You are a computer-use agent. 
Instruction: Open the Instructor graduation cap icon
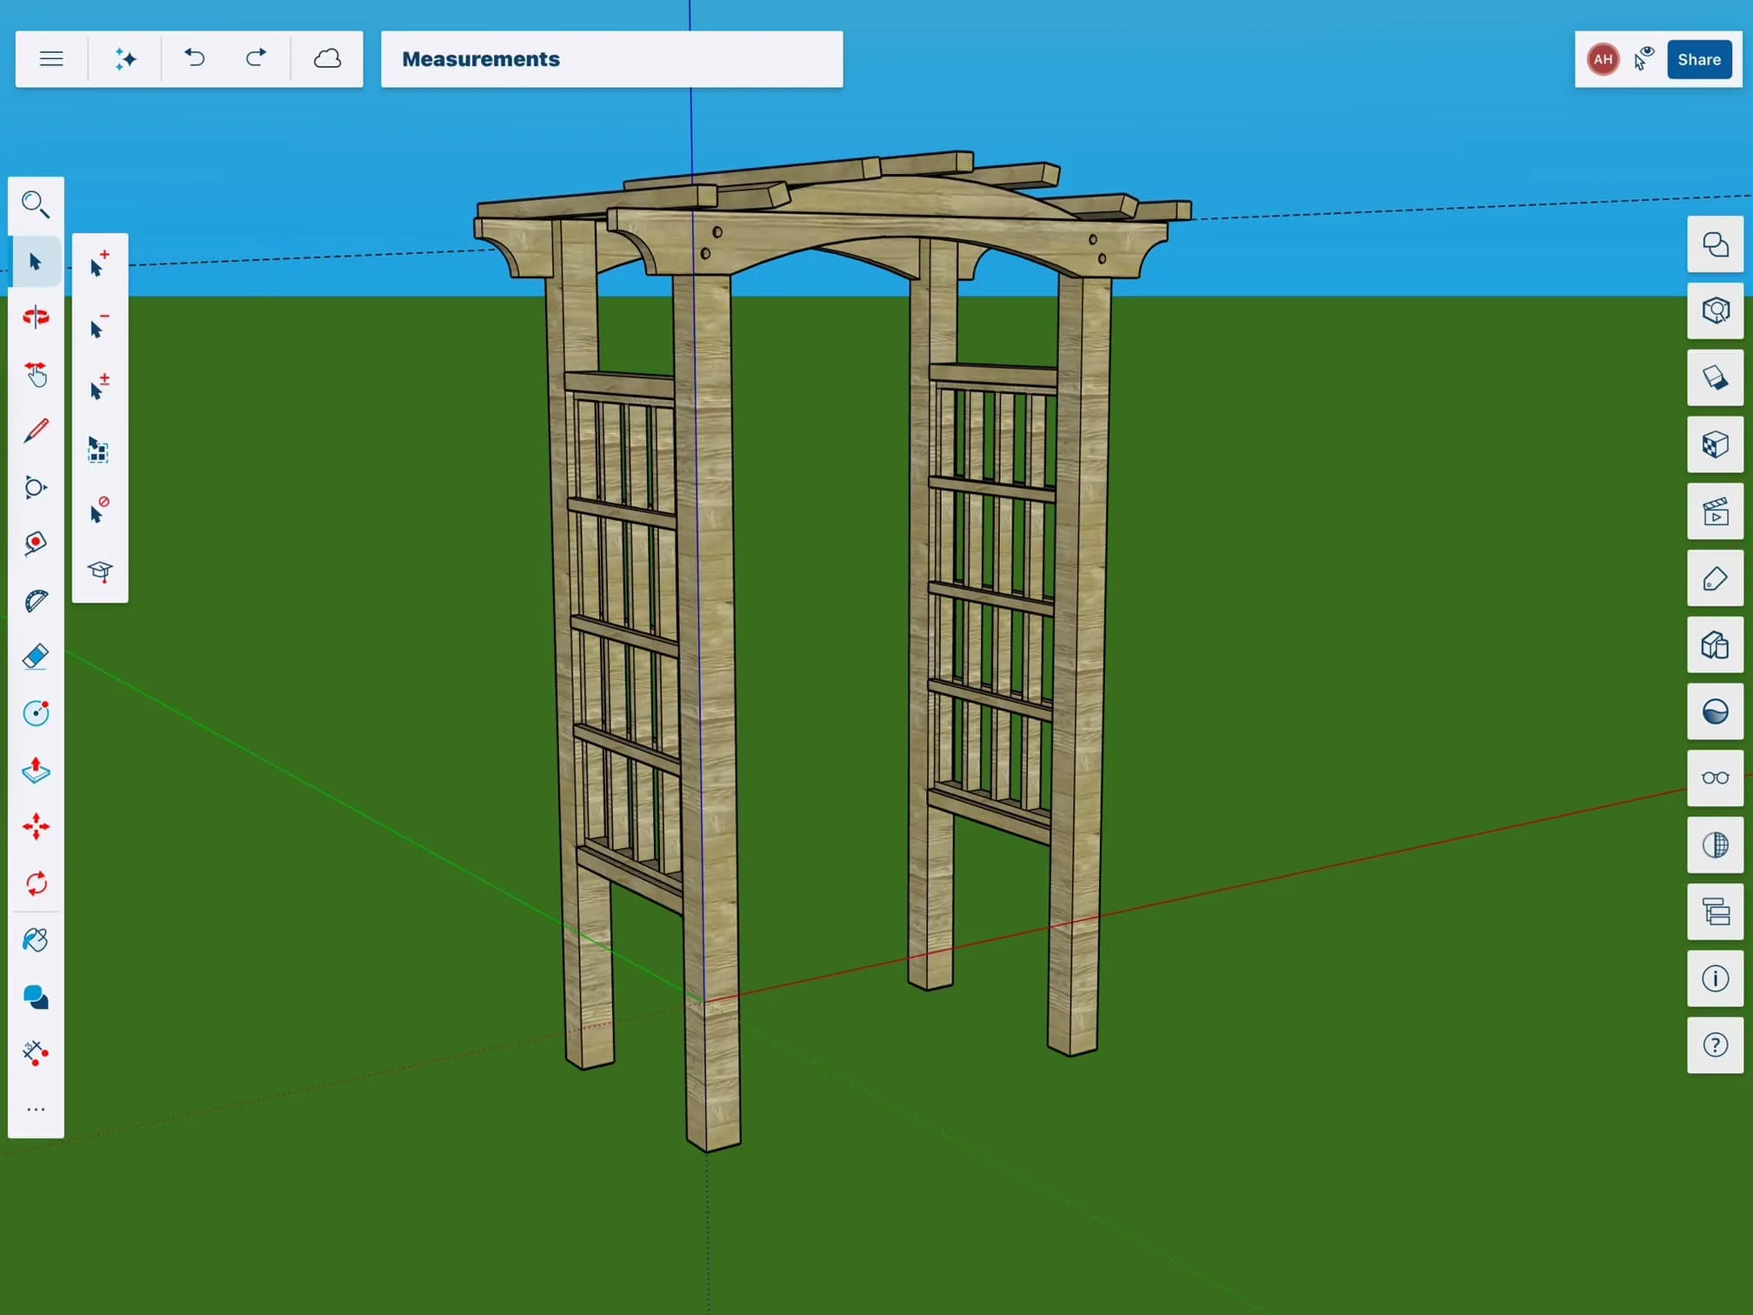100,571
